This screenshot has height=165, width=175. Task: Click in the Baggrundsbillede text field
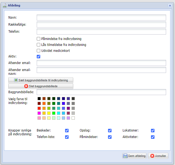click(101, 92)
